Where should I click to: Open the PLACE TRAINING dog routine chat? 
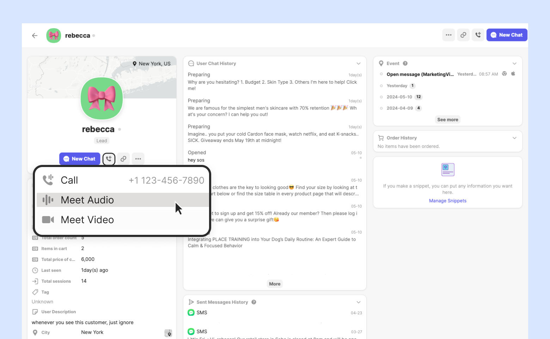tap(275, 239)
